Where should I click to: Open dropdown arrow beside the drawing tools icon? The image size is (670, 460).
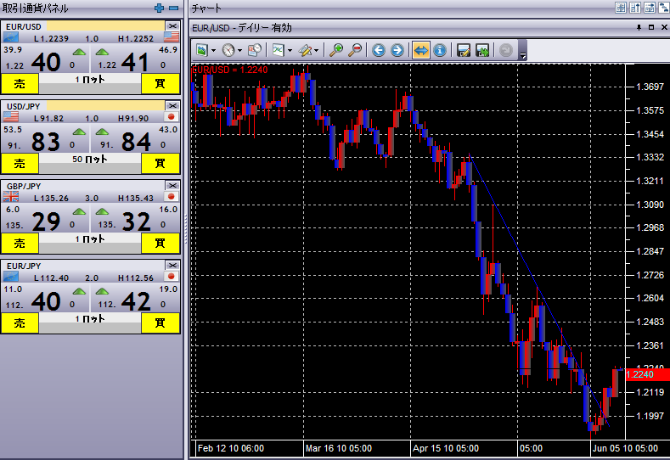pyautogui.click(x=317, y=50)
